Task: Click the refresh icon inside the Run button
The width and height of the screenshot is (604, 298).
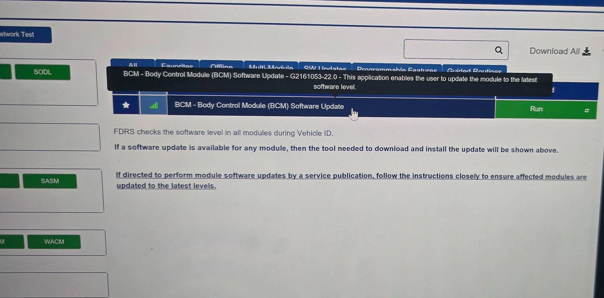Action: [587, 110]
